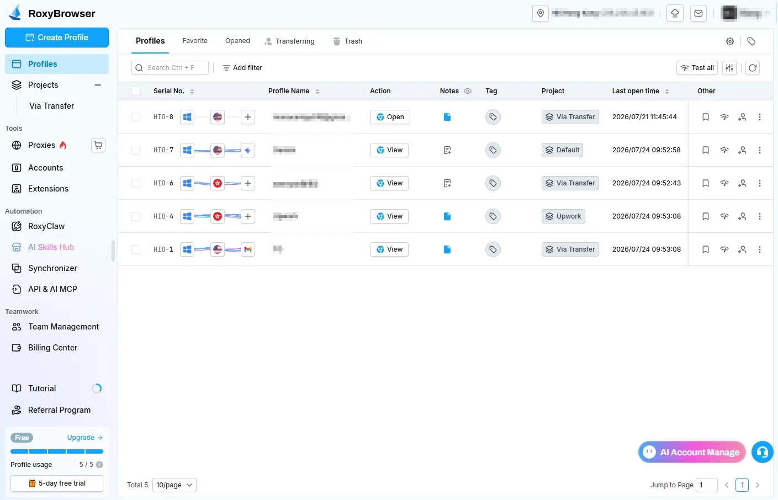Viewport: 778px width, 500px height.
Task: Click the tag icon for HIO-1
Action: pos(493,249)
